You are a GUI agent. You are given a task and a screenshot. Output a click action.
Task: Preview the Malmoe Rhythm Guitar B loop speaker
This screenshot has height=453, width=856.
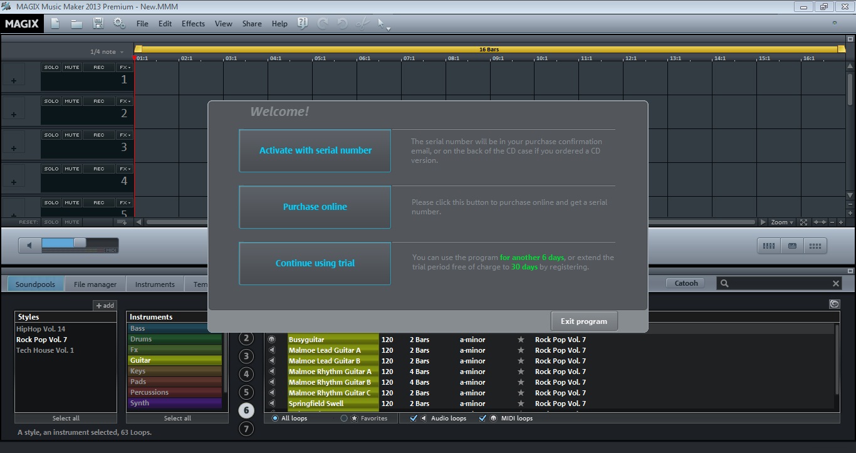click(x=272, y=382)
